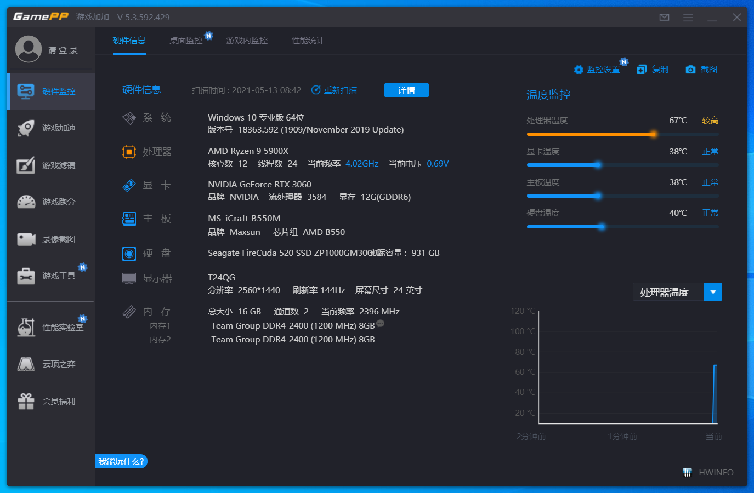
Task: Open the 处理器温度 chart dropdown arrow
Action: (x=713, y=292)
